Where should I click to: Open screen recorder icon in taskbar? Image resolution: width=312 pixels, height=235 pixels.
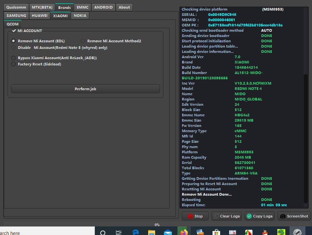click(x=232, y=232)
